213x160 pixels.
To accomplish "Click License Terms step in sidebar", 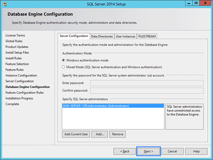I will click(x=15, y=35).
